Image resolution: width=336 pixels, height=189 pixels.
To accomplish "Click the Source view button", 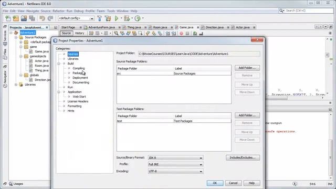I will [66, 33].
